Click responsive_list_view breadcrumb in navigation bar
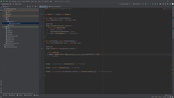 click(x=6, y=4)
